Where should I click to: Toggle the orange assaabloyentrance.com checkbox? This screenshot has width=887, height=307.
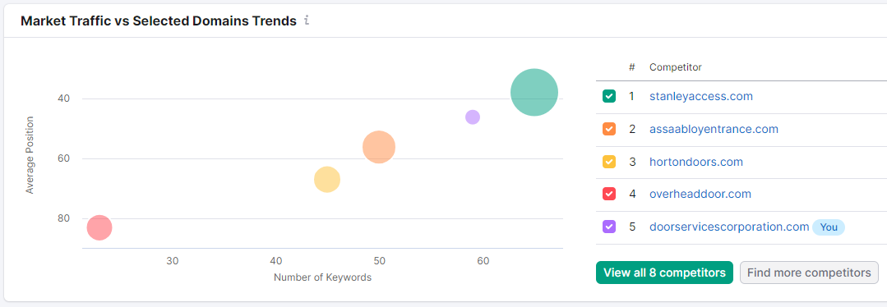coord(608,129)
